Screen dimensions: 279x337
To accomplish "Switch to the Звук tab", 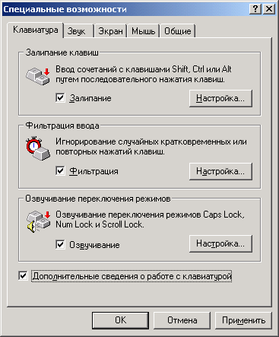I will pos(78,31).
